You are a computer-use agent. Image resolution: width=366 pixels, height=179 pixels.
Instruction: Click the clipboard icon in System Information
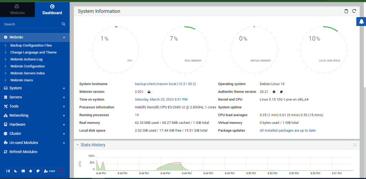click(346, 11)
